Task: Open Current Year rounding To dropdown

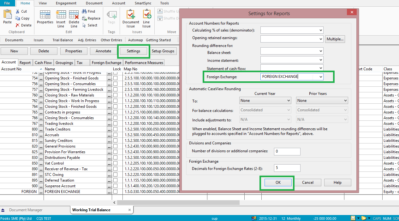Action: [x=289, y=101]
